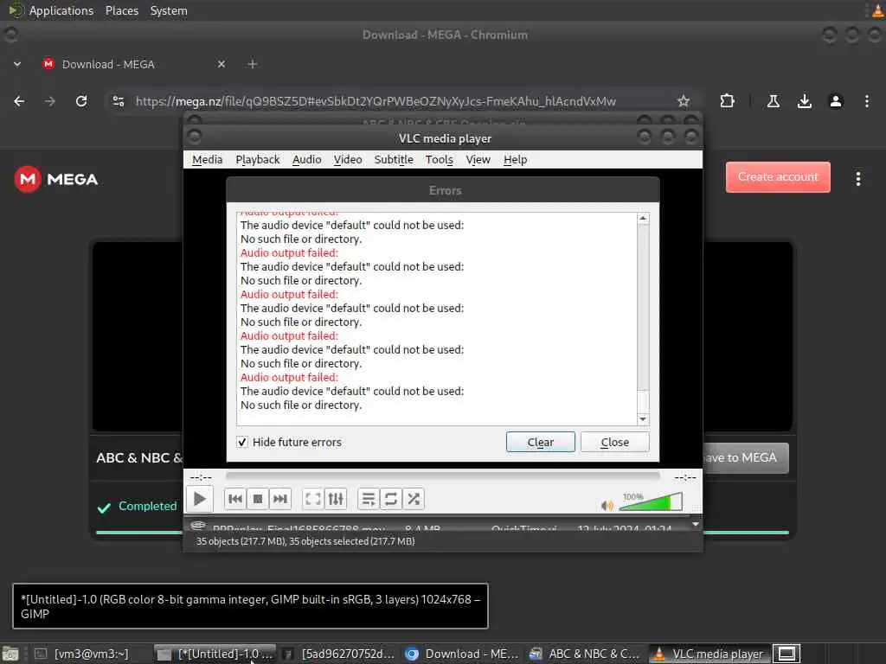This screenshot has width=886, height=664.
Task: Open VLC extended settings
Action: [336, 499]
